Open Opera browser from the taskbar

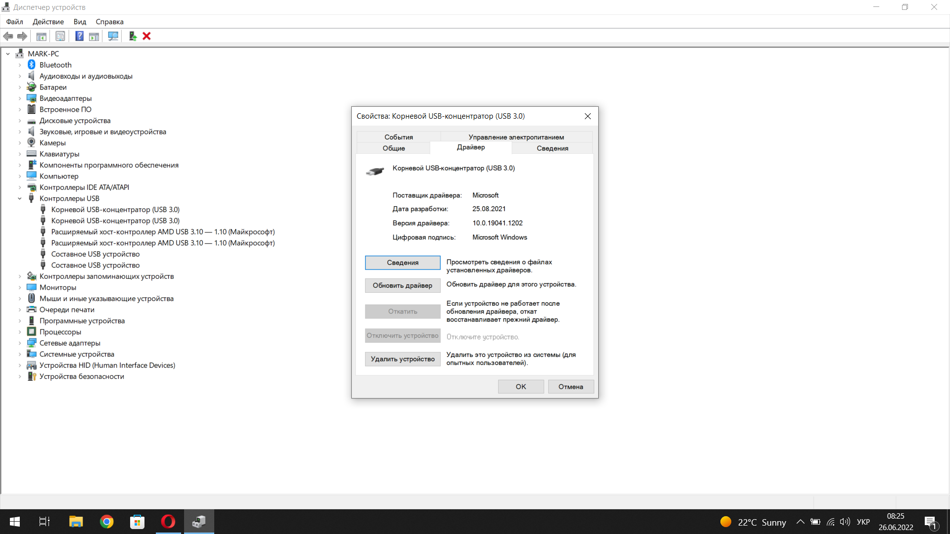[168, 522]
